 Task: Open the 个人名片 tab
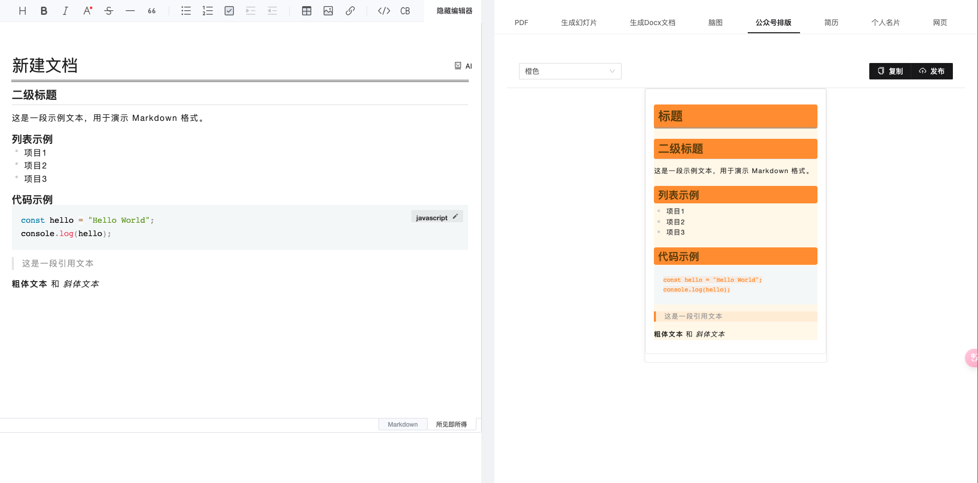pos(886,23)
